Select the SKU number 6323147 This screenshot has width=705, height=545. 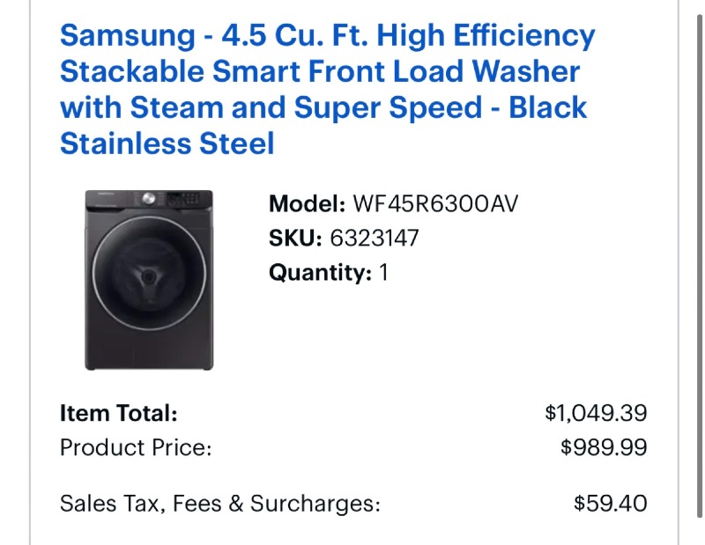[x=375, y=238]
